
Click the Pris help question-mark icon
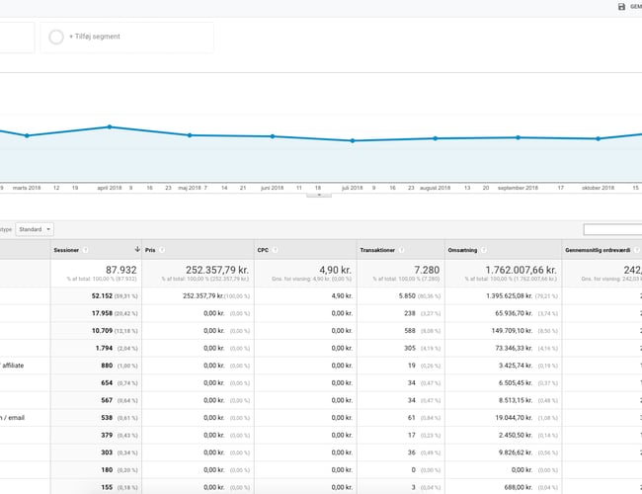click(x=163, y=250)
